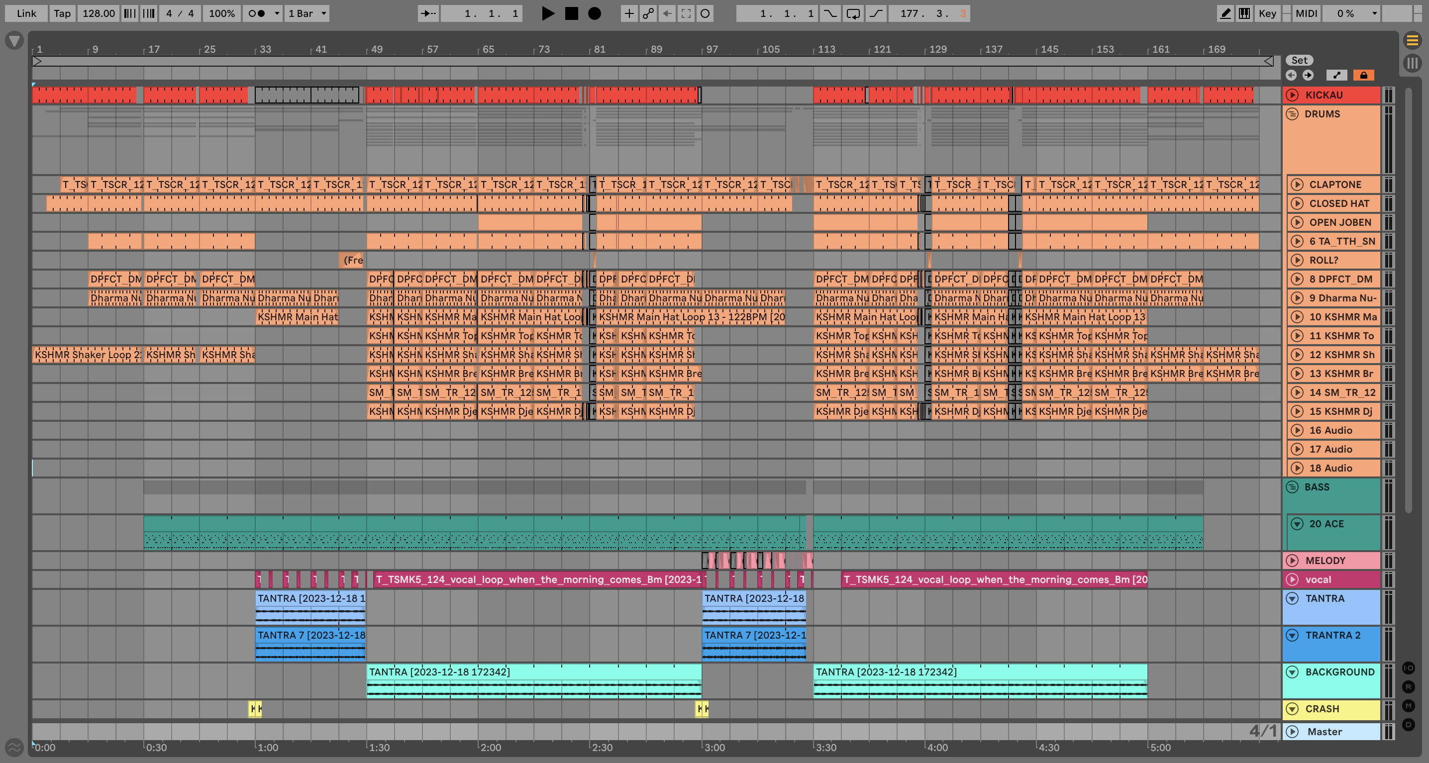Click the Automation Arm icon

tap(648, 13)
